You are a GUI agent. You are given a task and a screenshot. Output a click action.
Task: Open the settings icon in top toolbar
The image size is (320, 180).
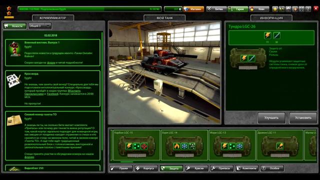pyautogui.click(x=288, y=9)
